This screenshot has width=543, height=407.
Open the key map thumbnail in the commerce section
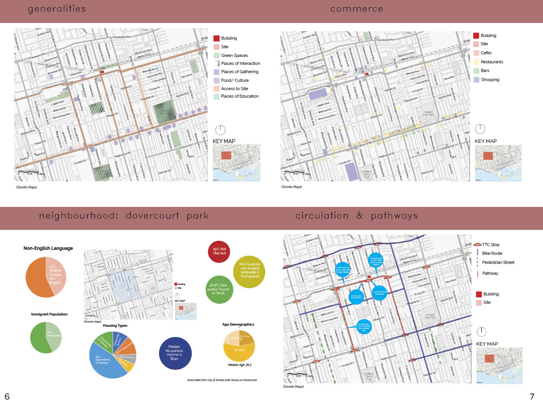[x=498, y=163]
